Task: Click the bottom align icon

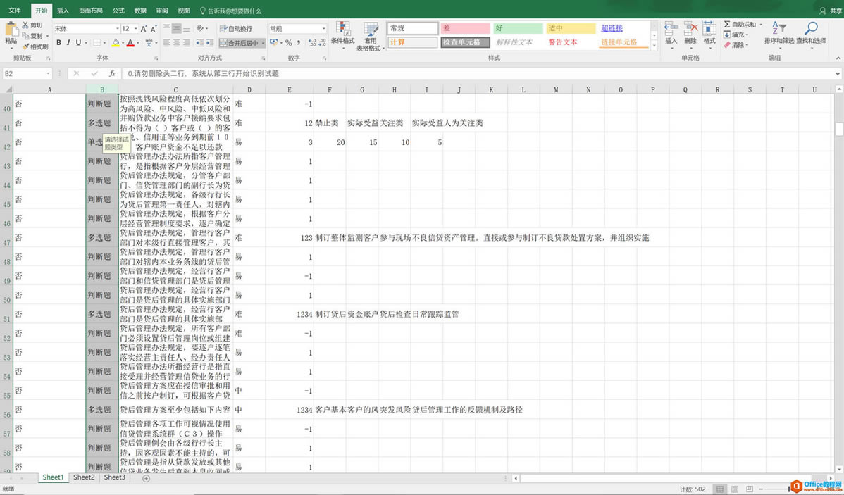Action: [186, 28]
